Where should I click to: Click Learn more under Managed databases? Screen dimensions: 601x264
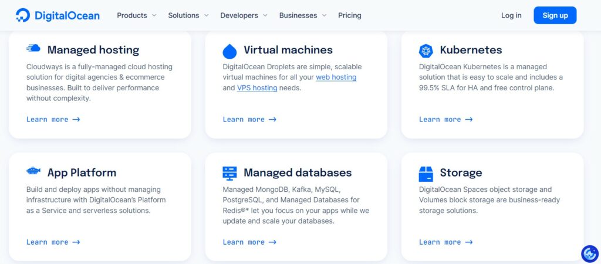[x=249, y=242]
